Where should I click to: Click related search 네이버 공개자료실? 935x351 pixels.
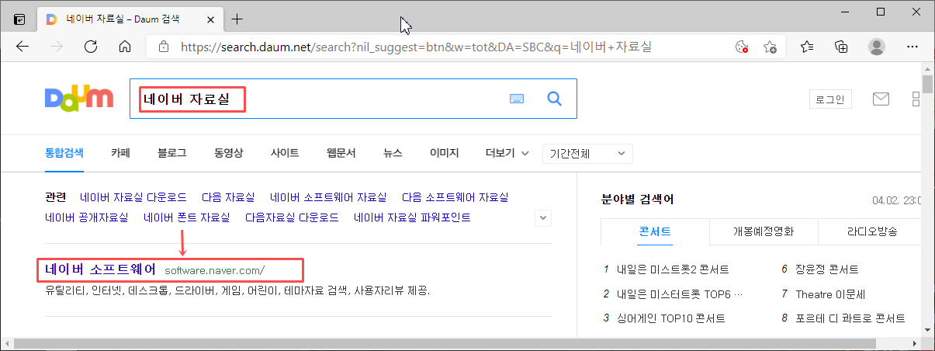click(x=87, y=217)
